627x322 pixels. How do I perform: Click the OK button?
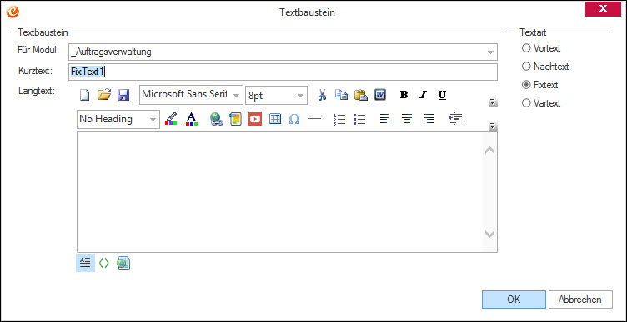pos(514,300)
